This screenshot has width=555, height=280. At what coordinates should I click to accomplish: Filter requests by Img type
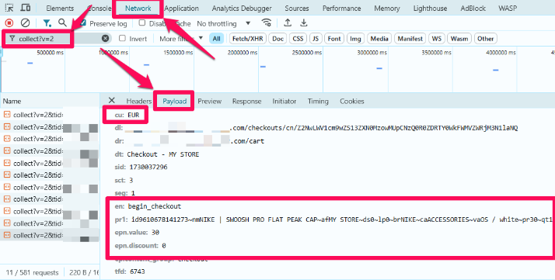[x=355, y=39]
